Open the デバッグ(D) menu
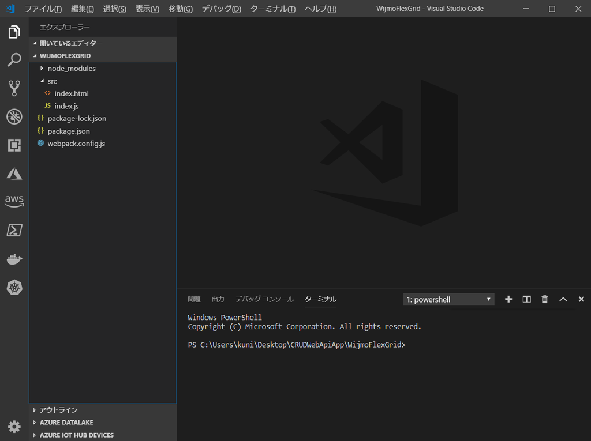Screen dimensions: 591x441 pyautogui.click(x=221, y=8)
